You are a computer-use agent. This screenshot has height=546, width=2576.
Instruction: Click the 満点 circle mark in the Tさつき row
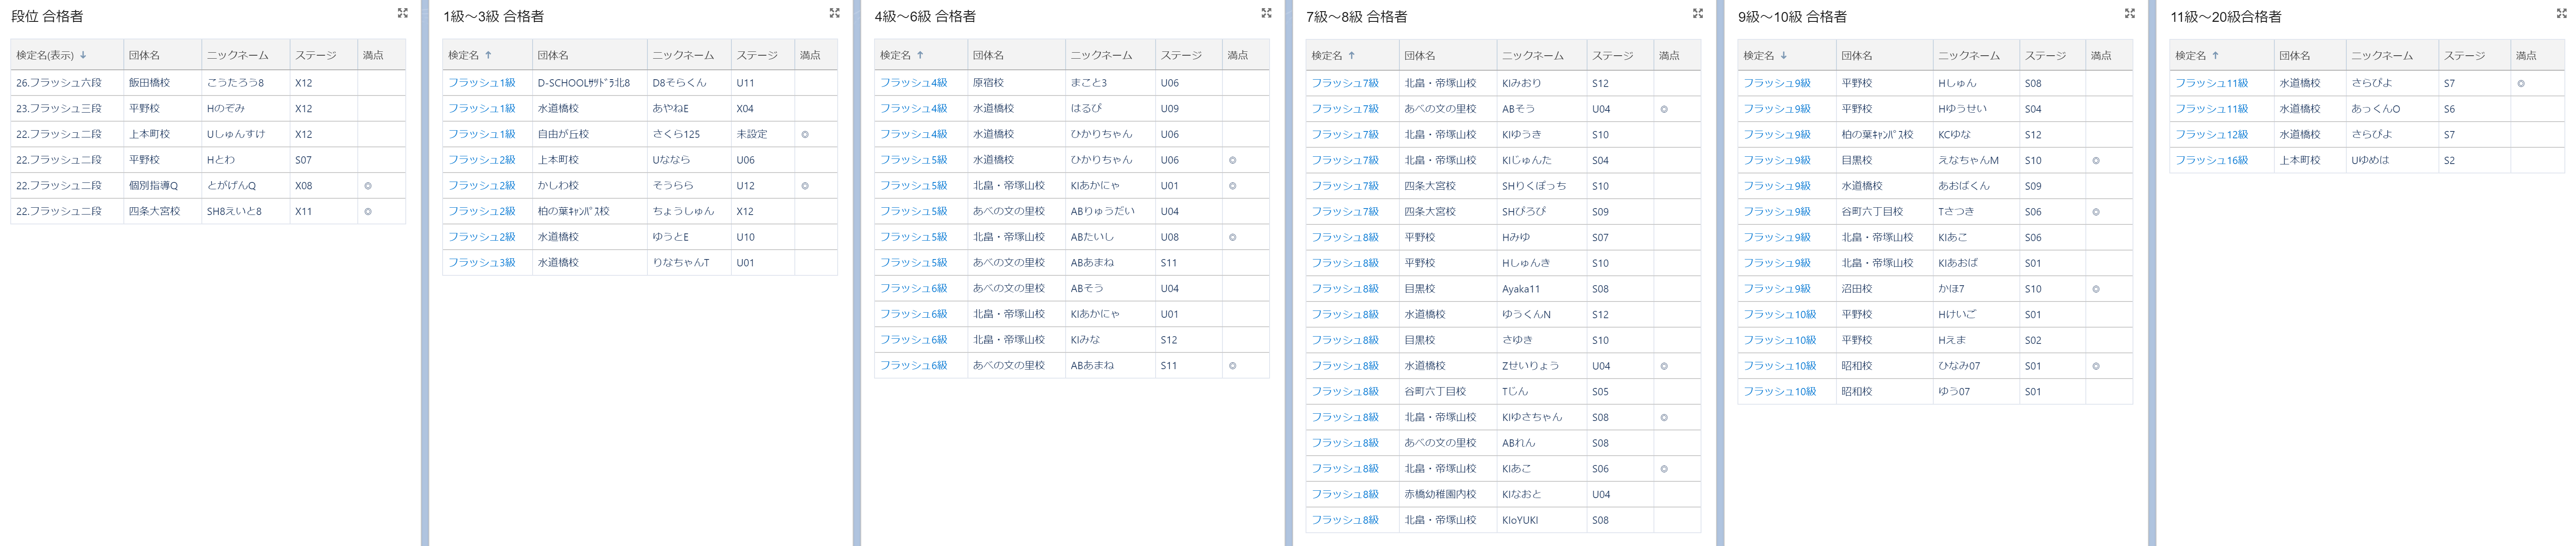(x=2096, y=212)
